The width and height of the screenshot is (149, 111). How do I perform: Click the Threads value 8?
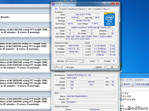[x=114, y=61]
